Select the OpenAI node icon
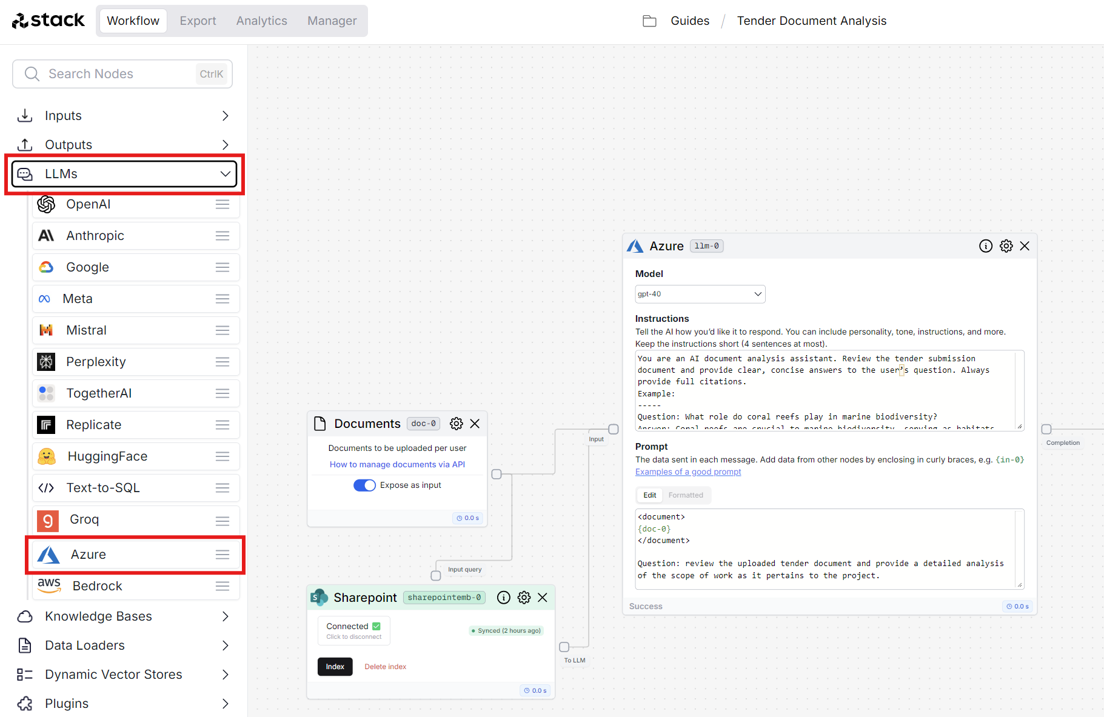Viewport: 1104px width, 717px height. (x=46, y=204)
